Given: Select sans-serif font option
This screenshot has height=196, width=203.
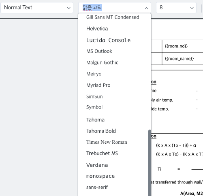Looking at the screenshot, I should tap(97, 187).
